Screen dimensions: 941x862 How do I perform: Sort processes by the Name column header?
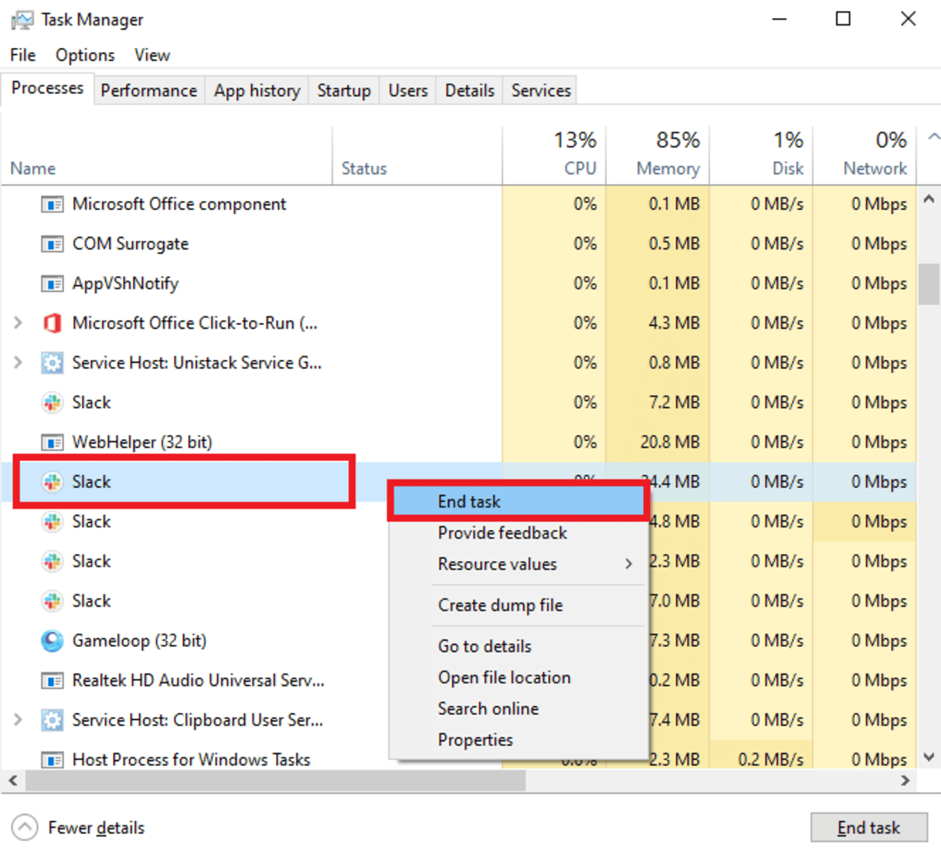pyautogui.click(x=166, y=155)
